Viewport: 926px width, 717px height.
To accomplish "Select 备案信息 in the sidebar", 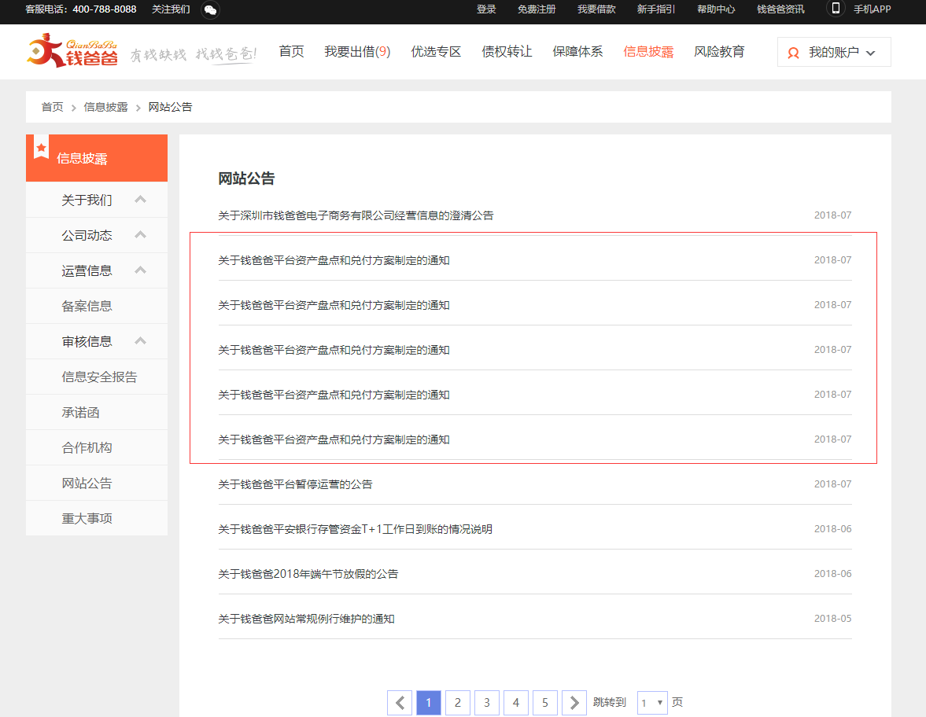I will click(x=87, y=306).
